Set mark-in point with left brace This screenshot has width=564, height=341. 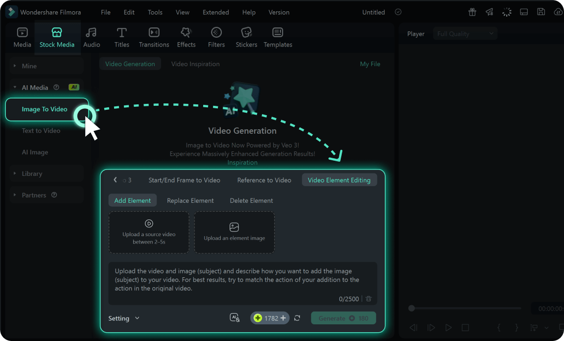point(499,327)
